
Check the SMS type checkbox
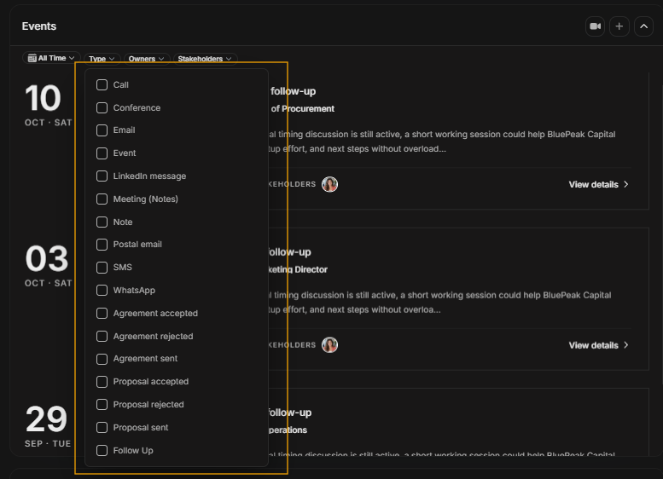click(x=102, y=268)
